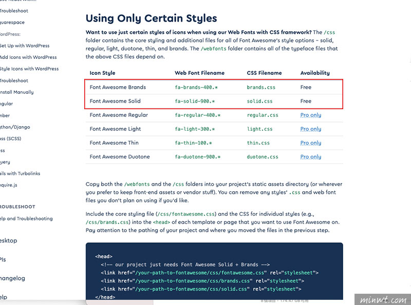411x305 pixels.
Task: Click /webfonts code in table intro paragraph
Action: (x=213, y=48)
